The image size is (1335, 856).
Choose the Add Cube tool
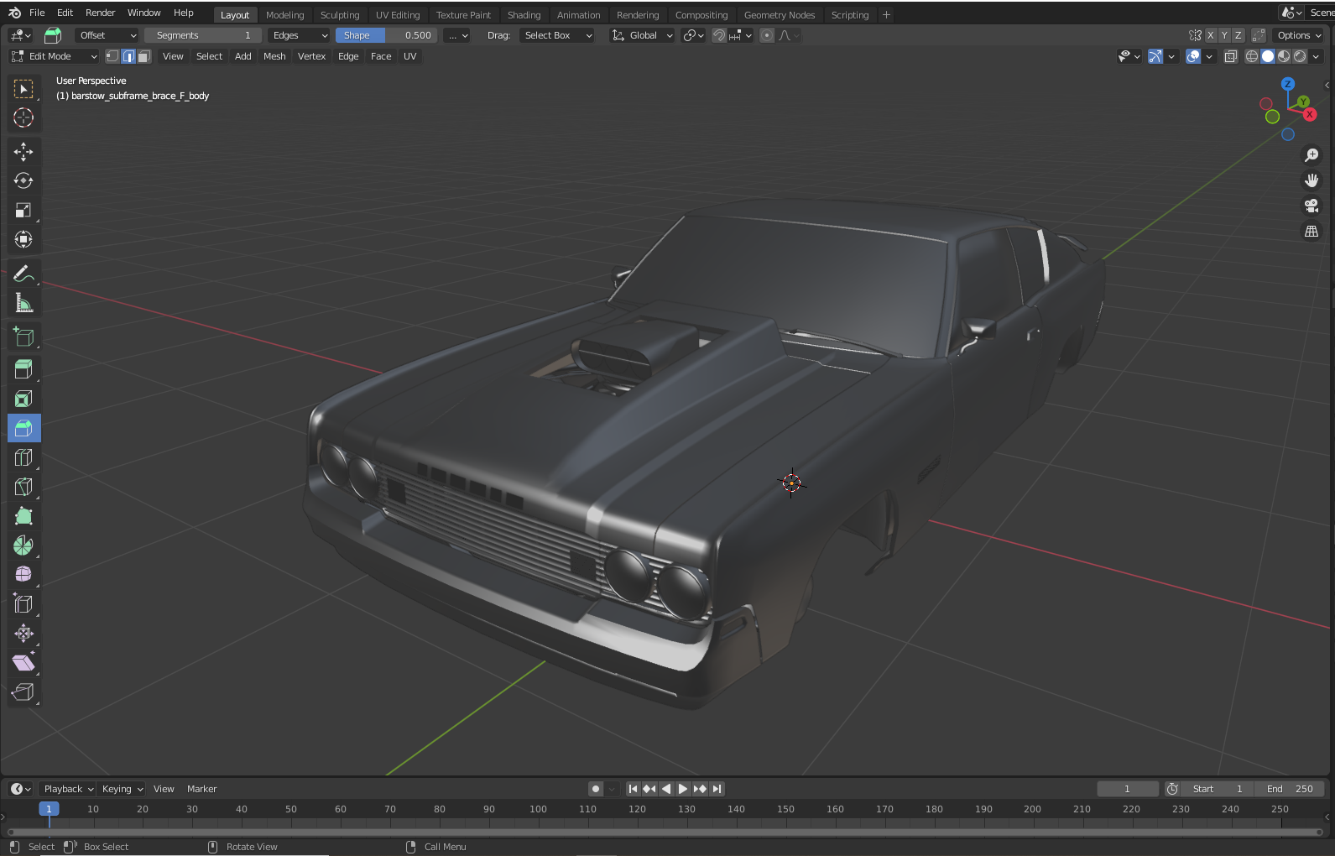click(x=23, y=337)
